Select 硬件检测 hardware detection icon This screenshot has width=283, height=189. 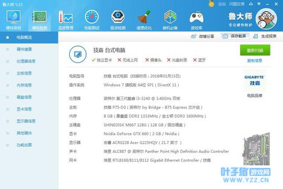tap(39, 17)
